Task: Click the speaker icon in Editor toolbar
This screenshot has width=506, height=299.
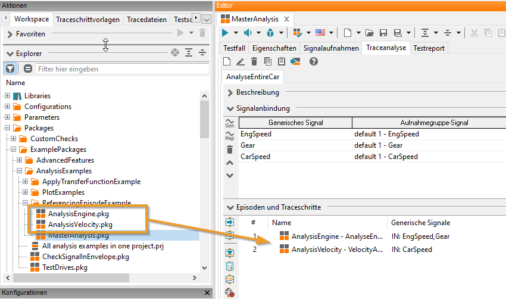Action: pos(248,33)
